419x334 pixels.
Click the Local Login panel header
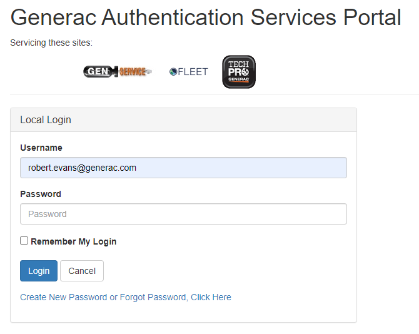(183, 120)
